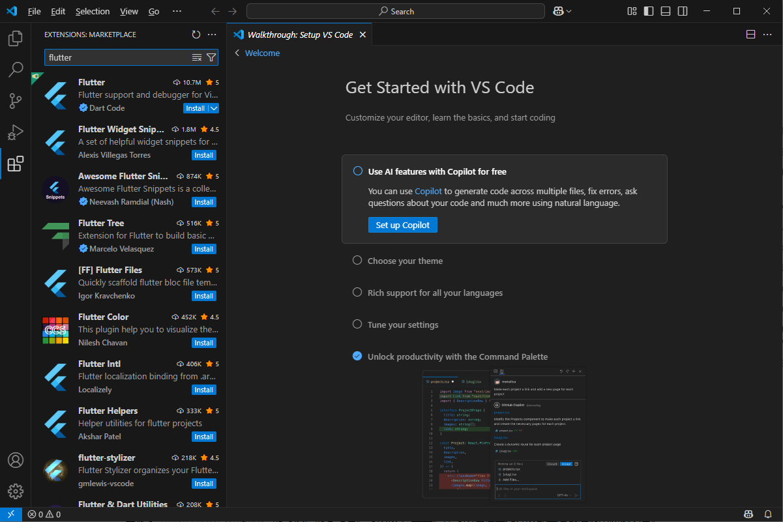The height and width of the screenshot is (522, 783).
Task: Split the editor to the right
Action: (750, 34)
